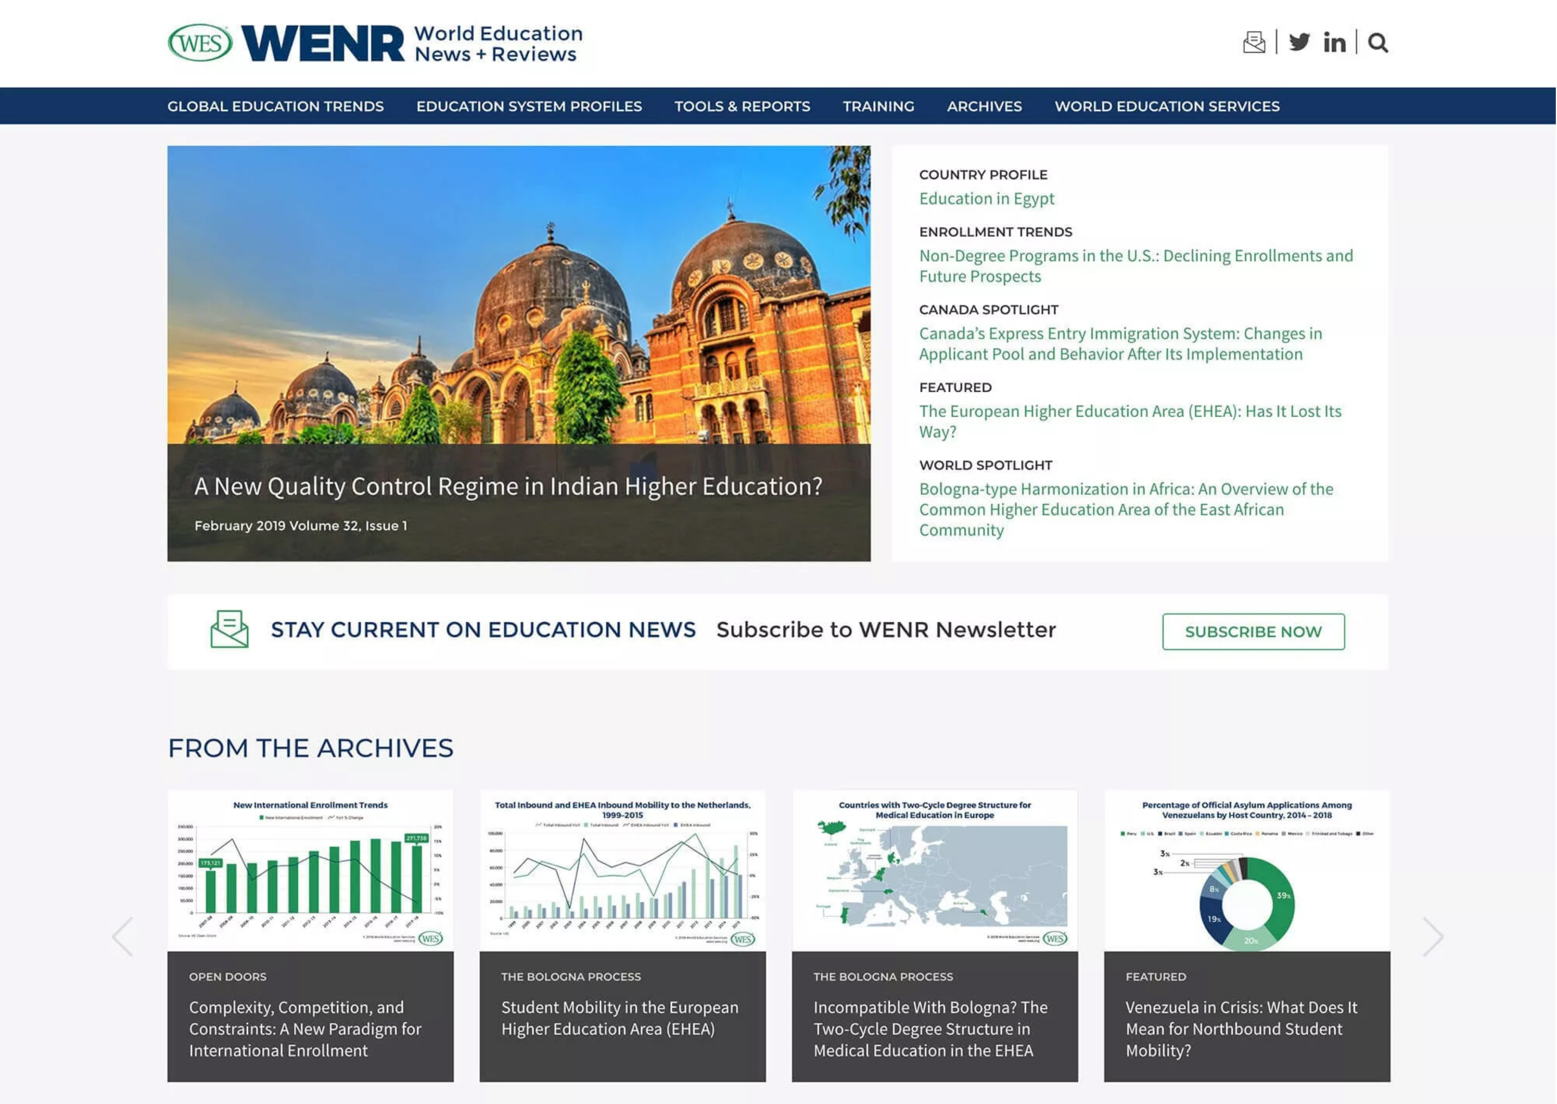Click the CANADA SPOTLIGHT heading
The height and width of the screenshot is (1104, 1557).
pyautogui.click(x=989, y=310)
